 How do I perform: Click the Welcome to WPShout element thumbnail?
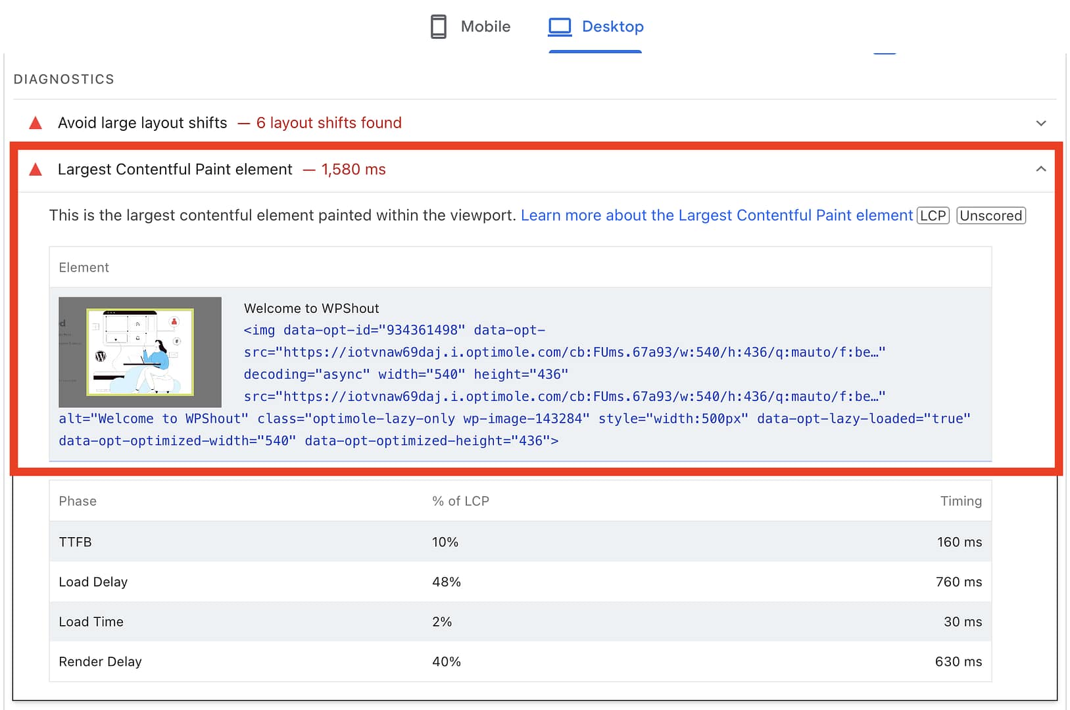click(140, 352)
